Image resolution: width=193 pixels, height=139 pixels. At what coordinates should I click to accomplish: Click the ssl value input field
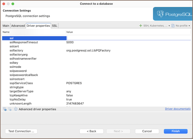128,38
